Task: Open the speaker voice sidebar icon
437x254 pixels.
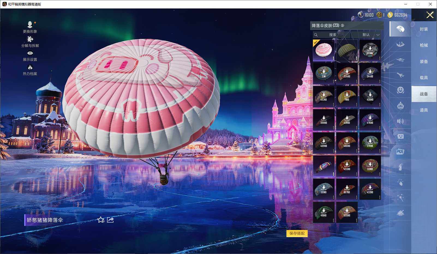Action: [x=400, y=121]
